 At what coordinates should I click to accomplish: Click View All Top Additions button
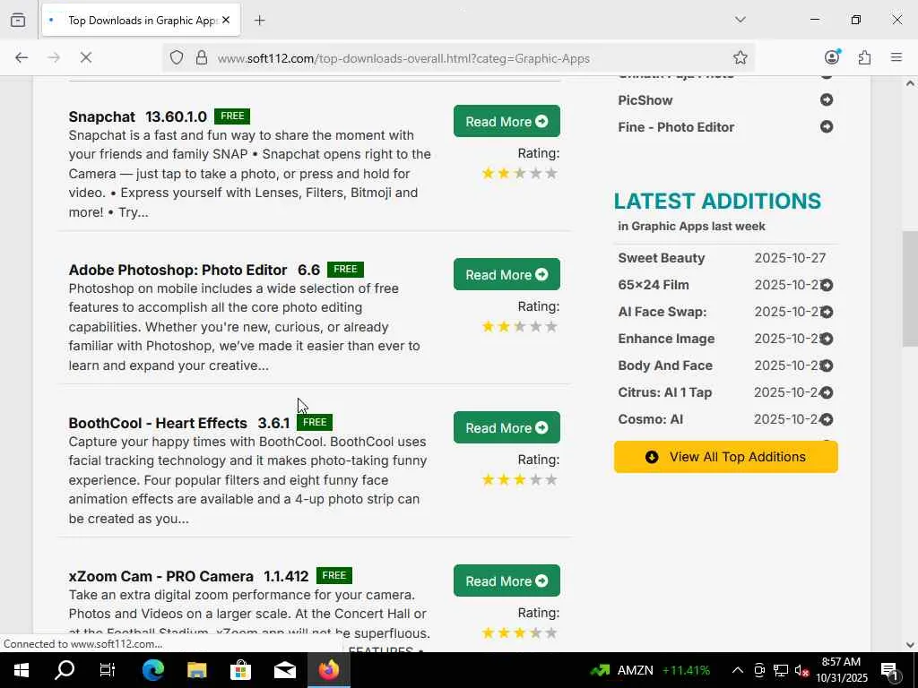point(725,457)
